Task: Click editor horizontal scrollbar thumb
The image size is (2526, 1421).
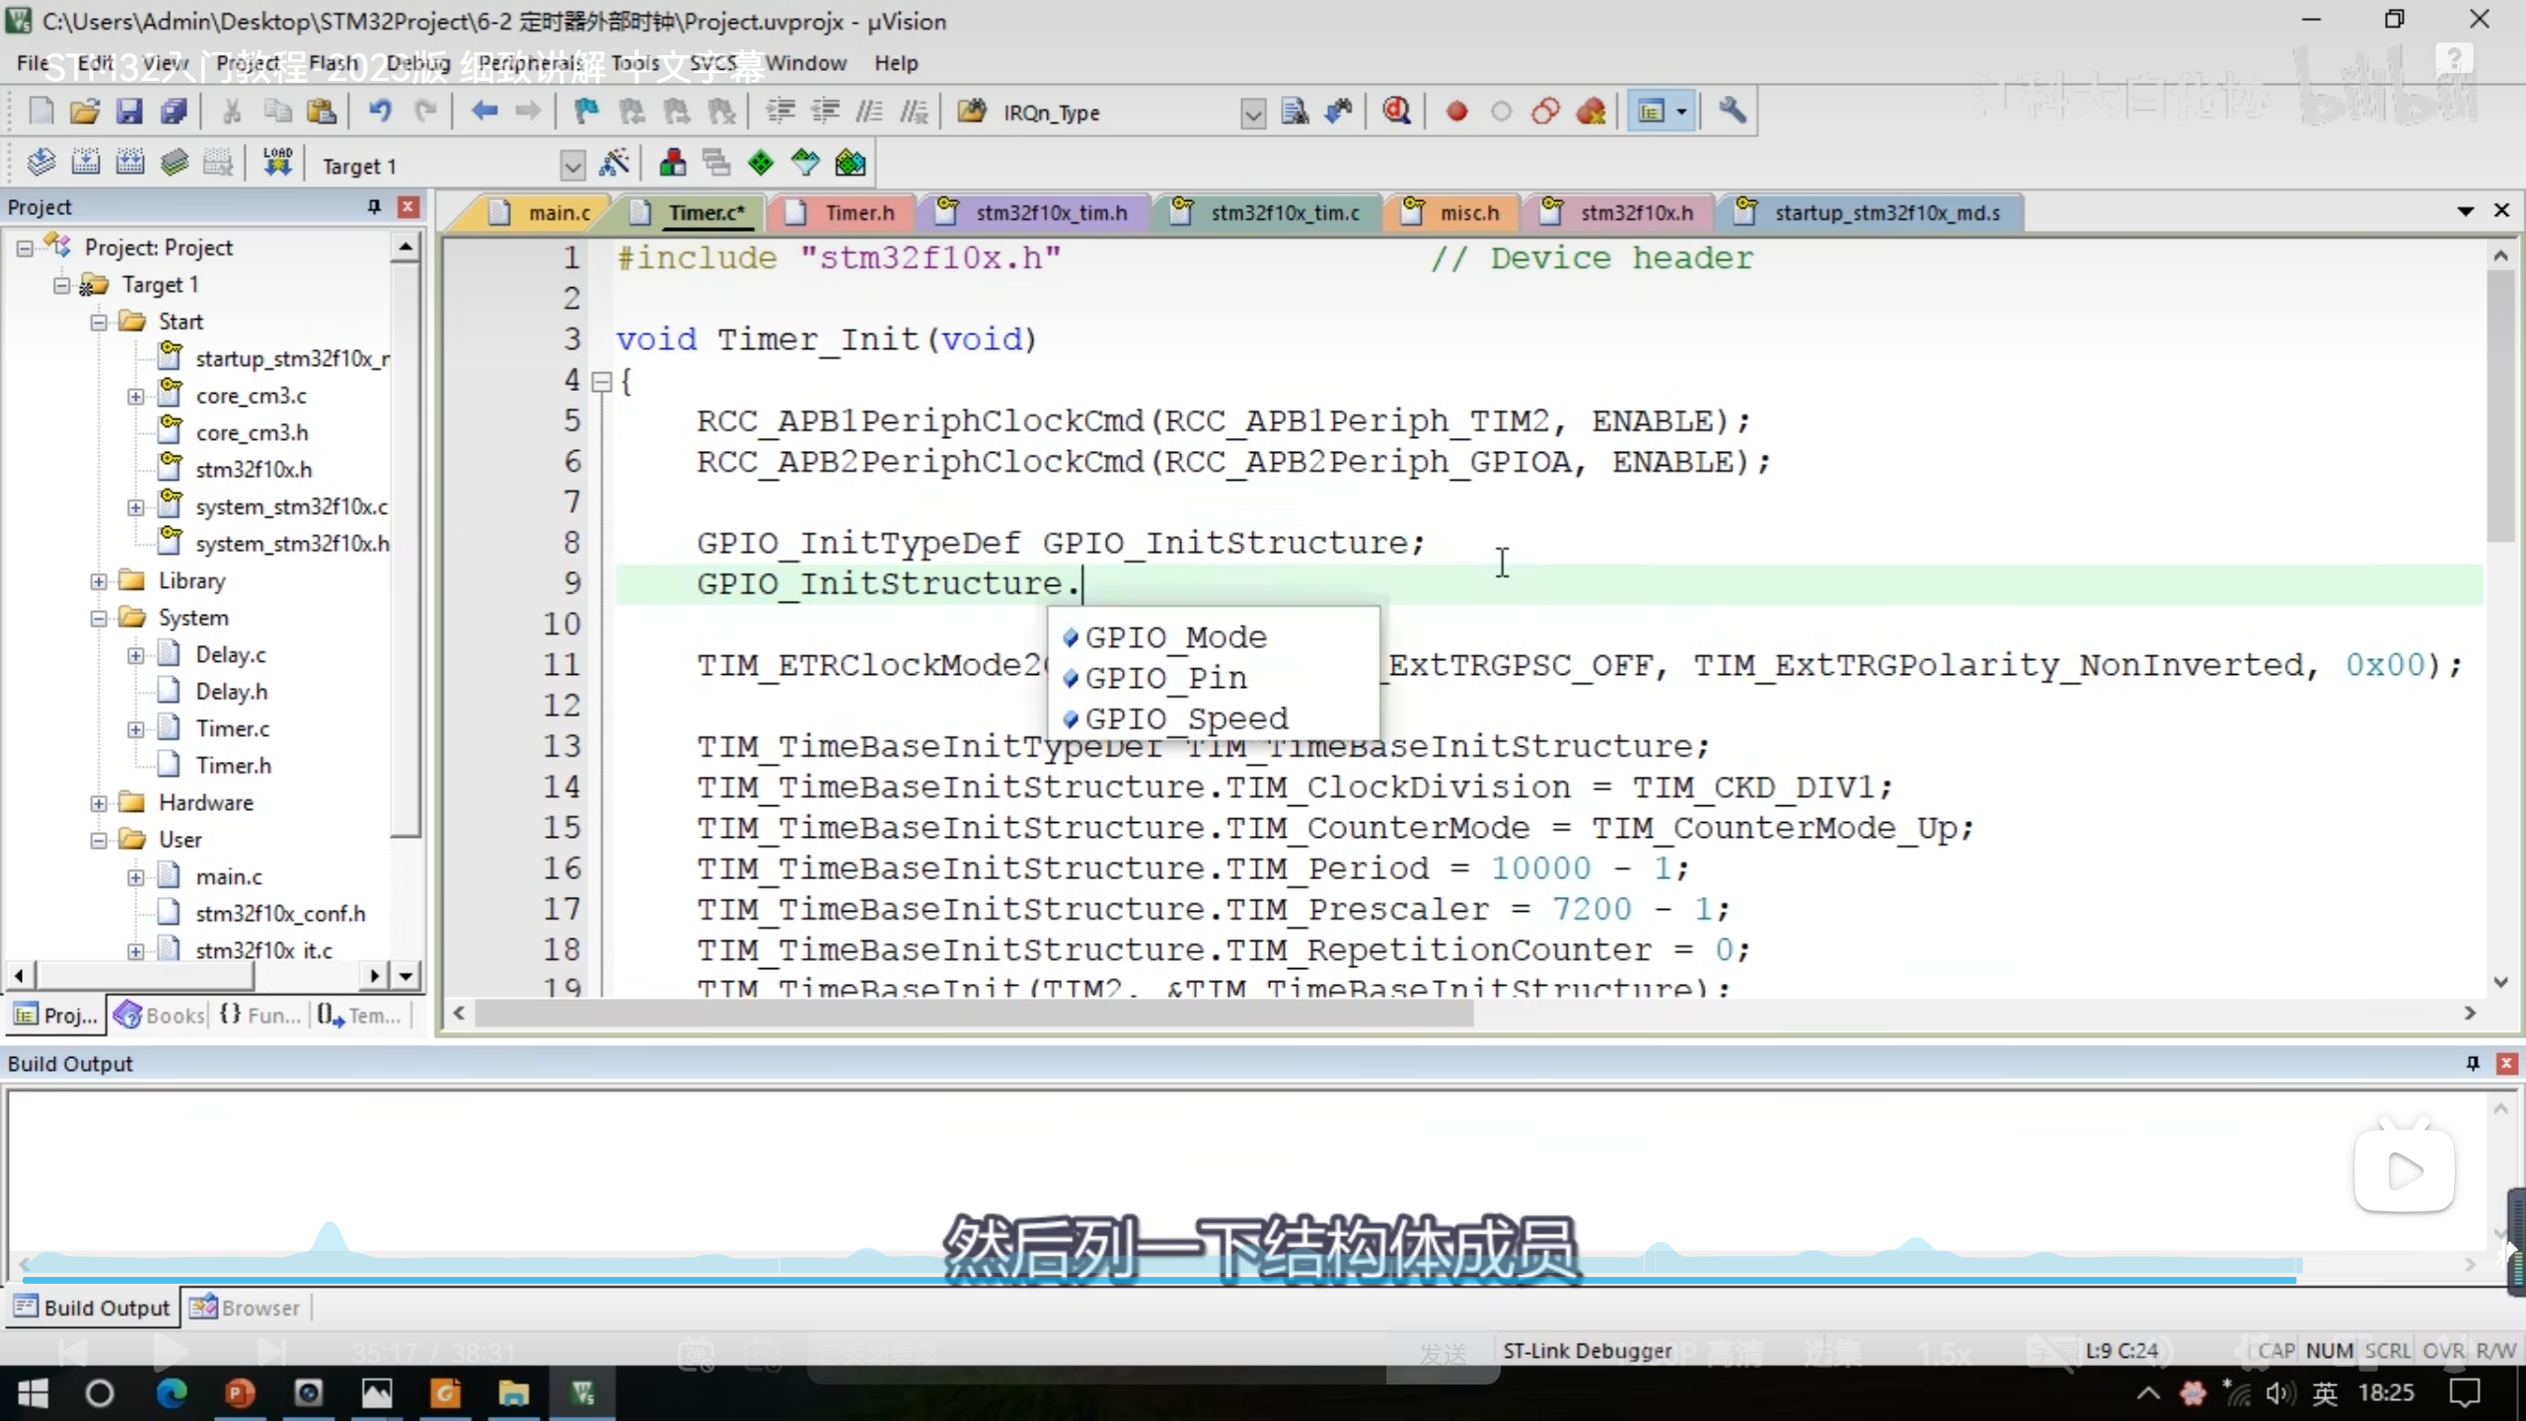Action: click(x=972, y=1013)
